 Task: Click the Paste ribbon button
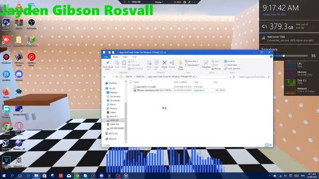tap(124, 64)
